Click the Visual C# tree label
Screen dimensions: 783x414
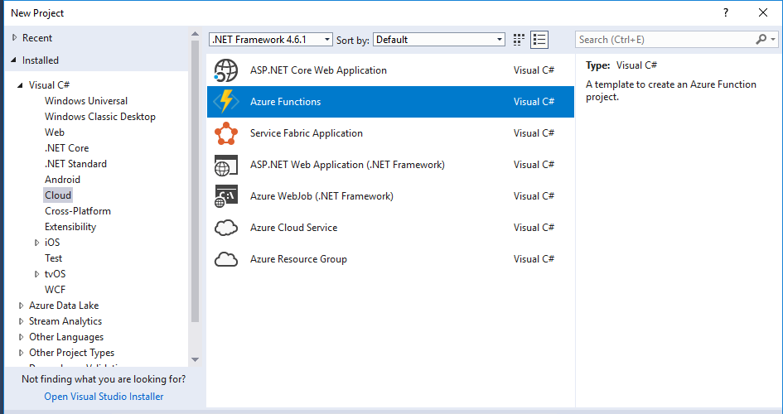(49, 85)
